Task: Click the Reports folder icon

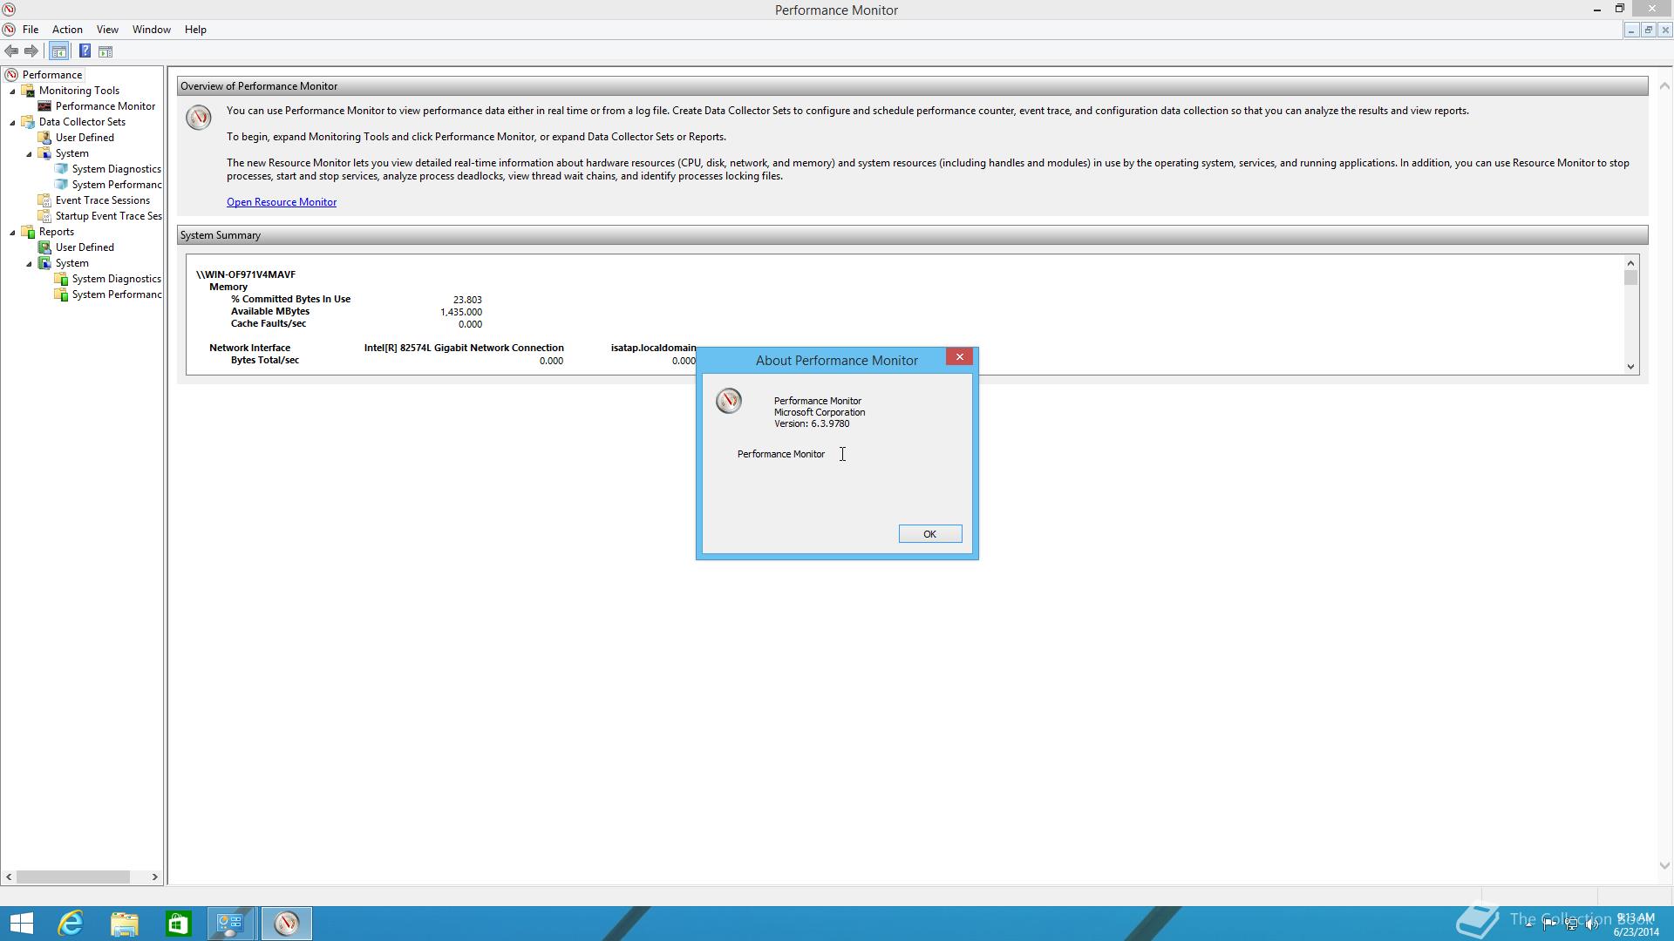Action: pyautogui.click(x=29, y=232)
